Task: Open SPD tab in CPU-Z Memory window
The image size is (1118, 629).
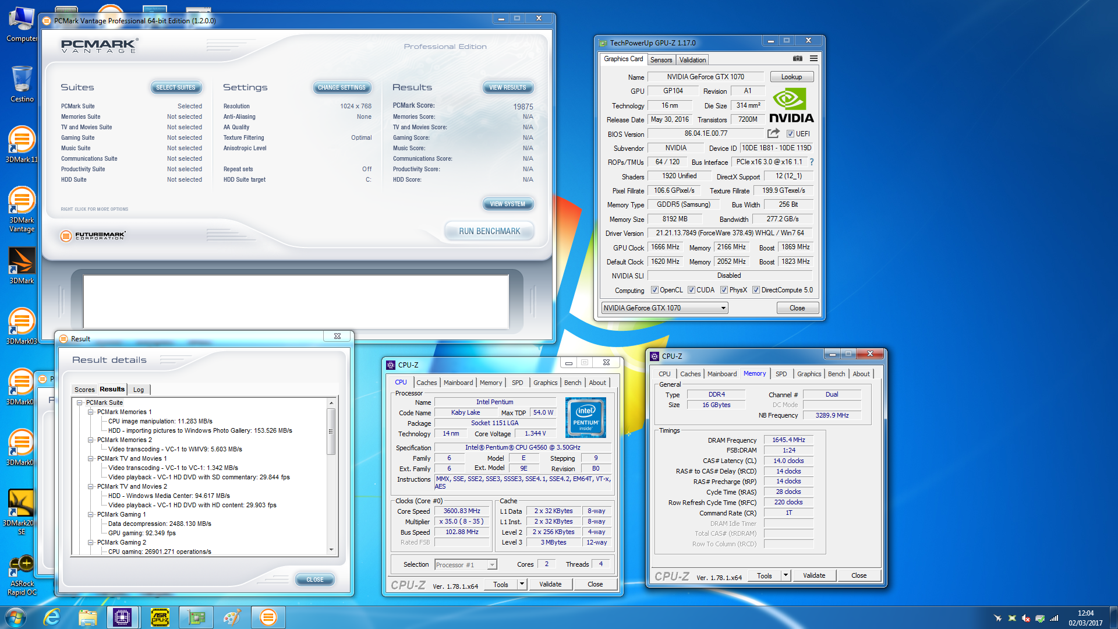Action: pos(781,374)
